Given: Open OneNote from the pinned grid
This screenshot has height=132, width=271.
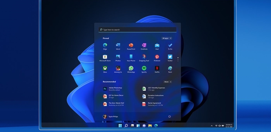Looking at the screenshot, I should [144, 46].
